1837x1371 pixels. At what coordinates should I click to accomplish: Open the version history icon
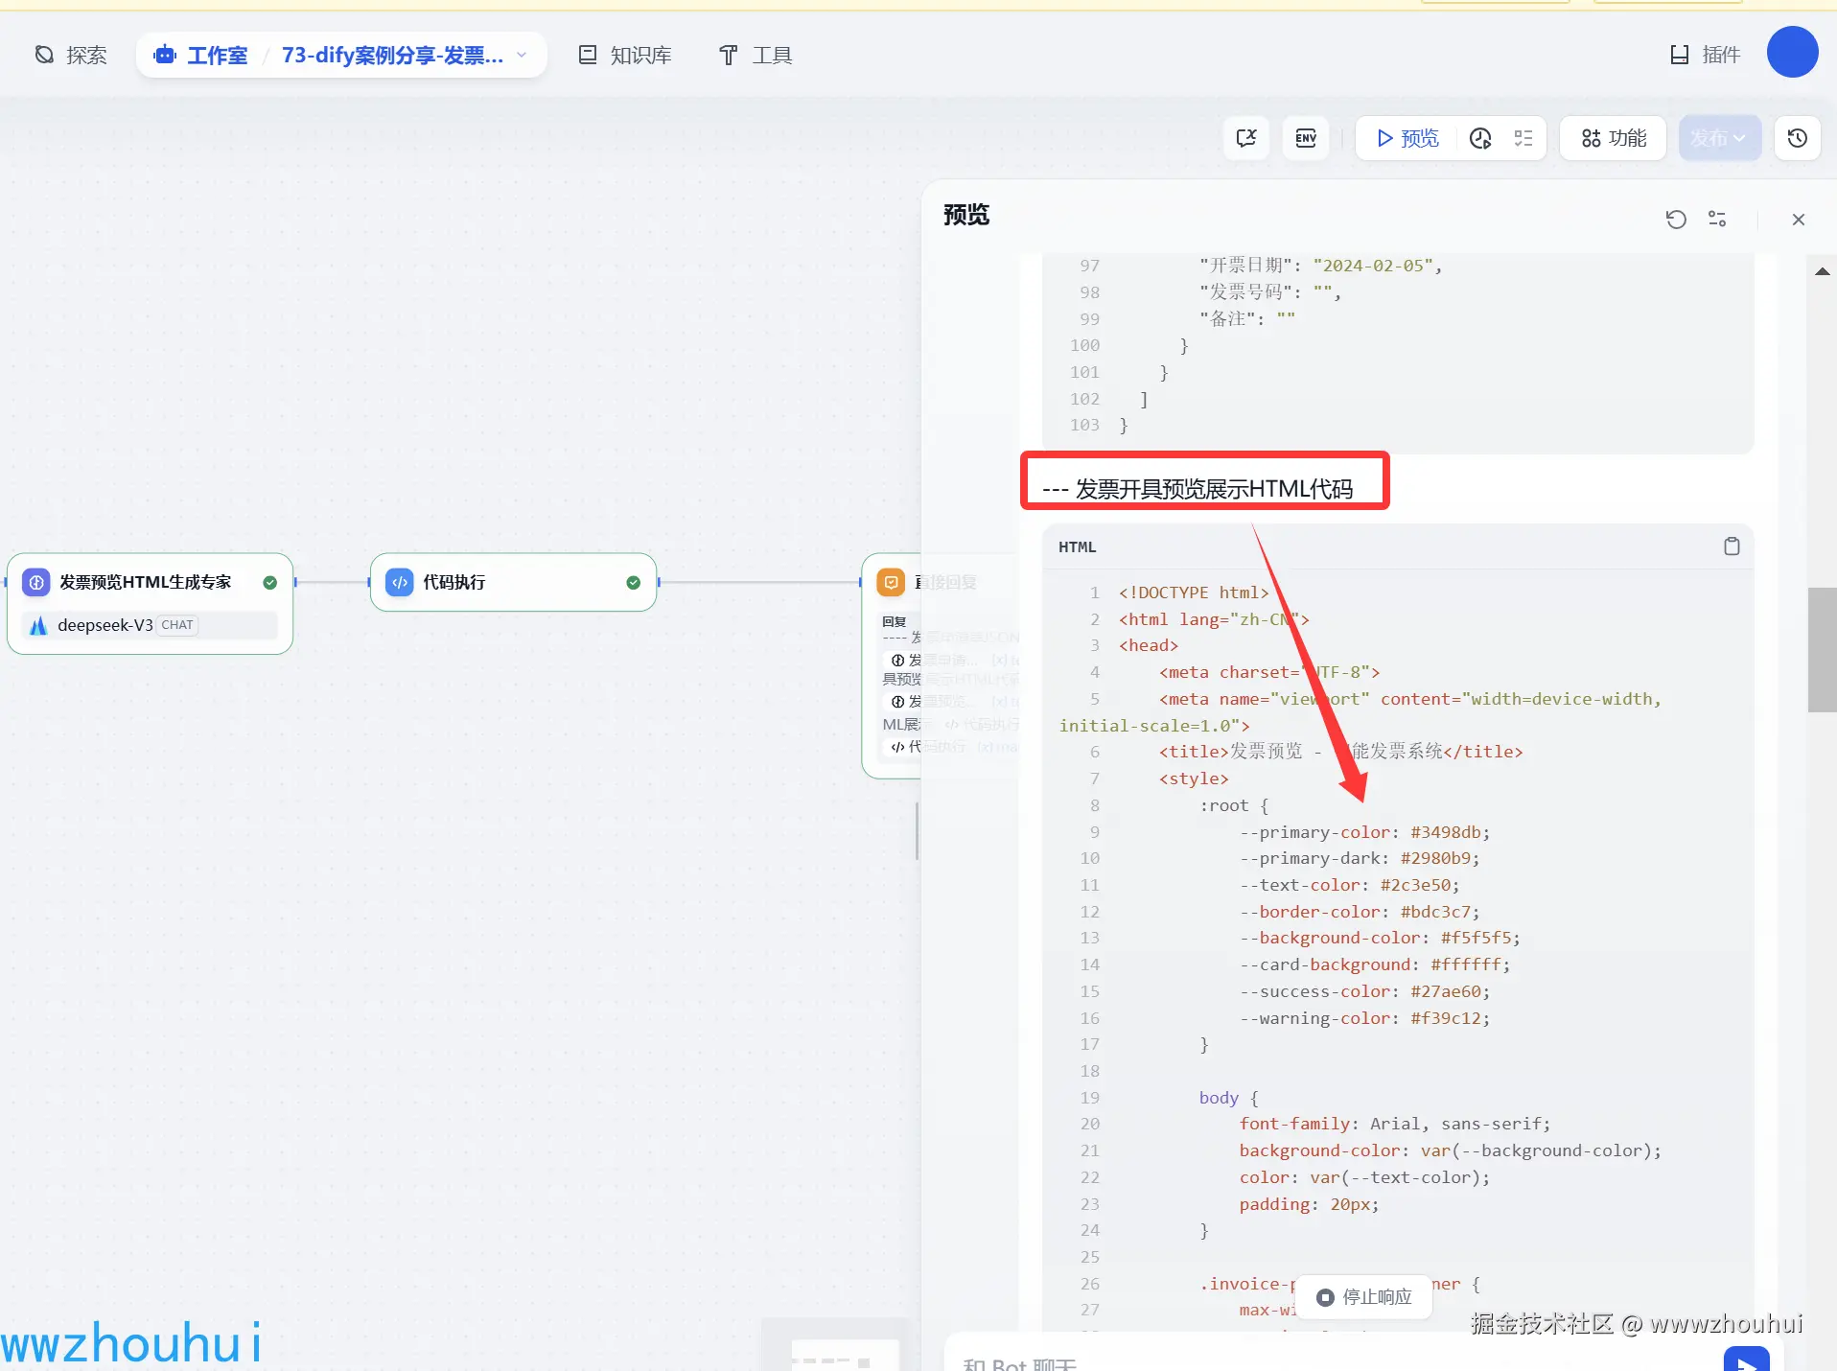click(1798, 138)
